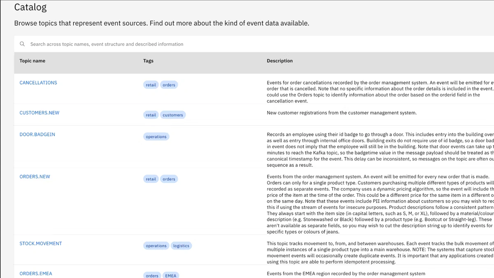Viewport: 494px width, 278px height.
Task: Open the ORDERS.EMEA topic
Action: point(36,273)
